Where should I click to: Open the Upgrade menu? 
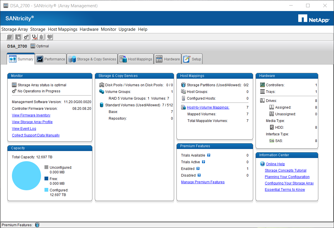(127, 29)
